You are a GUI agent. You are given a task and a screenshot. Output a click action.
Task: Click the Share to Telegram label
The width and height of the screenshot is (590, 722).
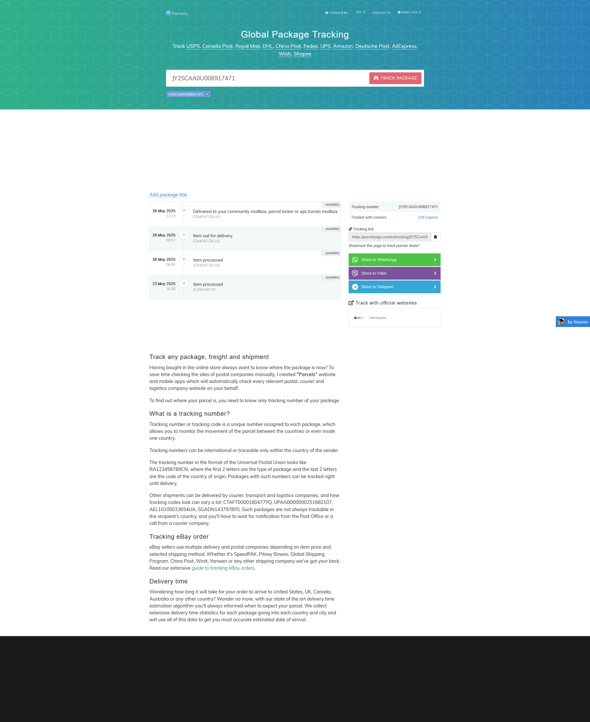pyautogui.click(x=377, y=287)
